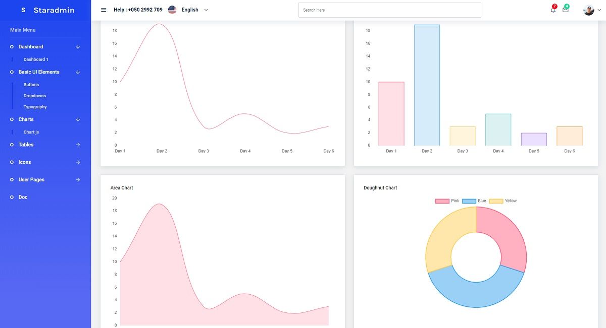Viewport: 606px width, 328px height.
Task: Toggle the Pink legend swatch
Action: (x=442, y=201)
